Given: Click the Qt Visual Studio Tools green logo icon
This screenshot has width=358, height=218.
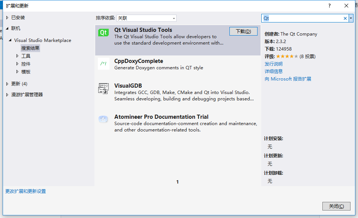Looking at the screenshot, I should (103, 33).
